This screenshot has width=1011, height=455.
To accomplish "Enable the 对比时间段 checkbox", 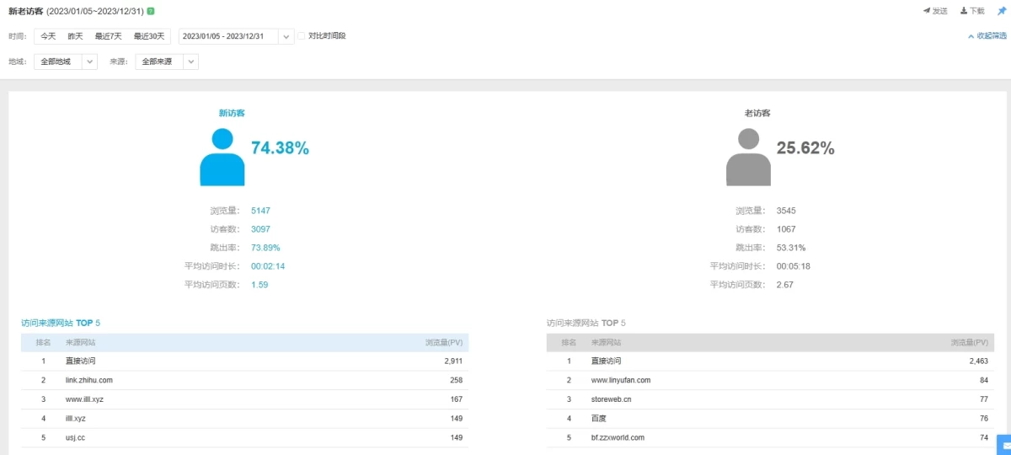I will coord(302,36).
